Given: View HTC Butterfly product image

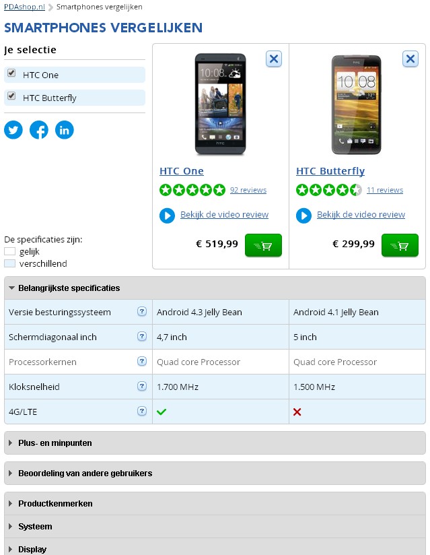Looking at the screenshot, I should point(356,105).
